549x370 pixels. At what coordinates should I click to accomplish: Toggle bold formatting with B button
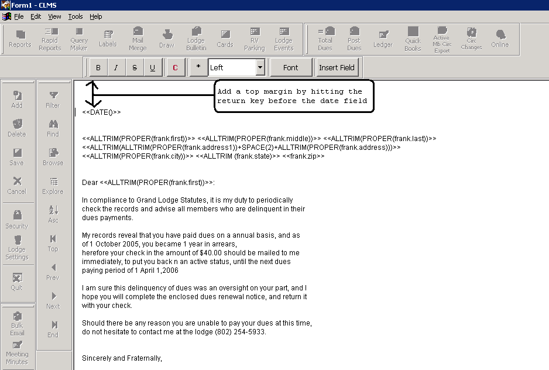pos(98,68)
